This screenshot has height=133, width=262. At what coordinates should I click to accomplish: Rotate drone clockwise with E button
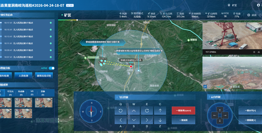click(x=147, y=111)
